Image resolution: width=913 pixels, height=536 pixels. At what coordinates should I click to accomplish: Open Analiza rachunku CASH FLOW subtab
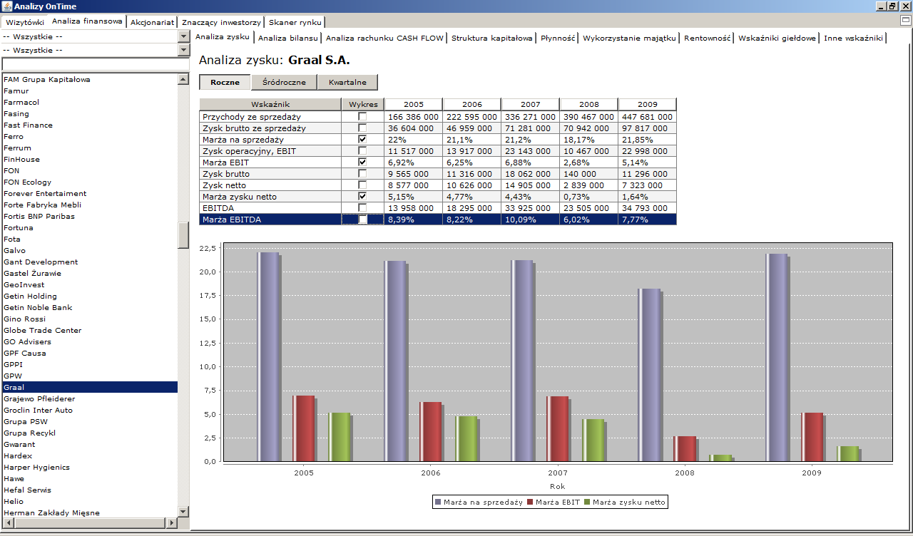click(384, 38)
